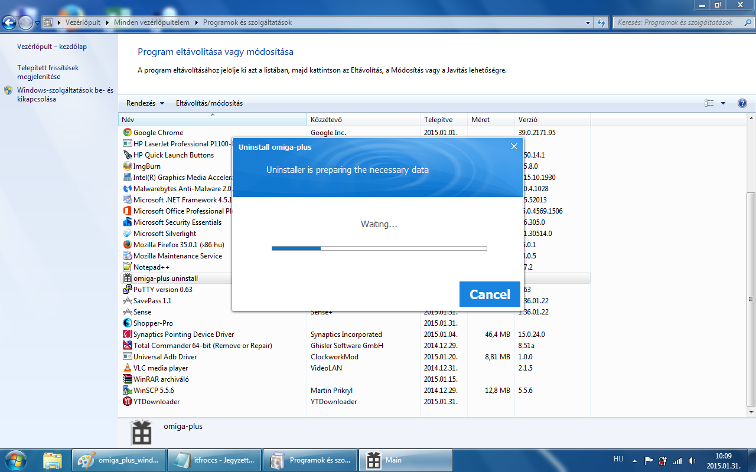
Task: Click the uninstaller progress bar
Action: tap(379, 248)
